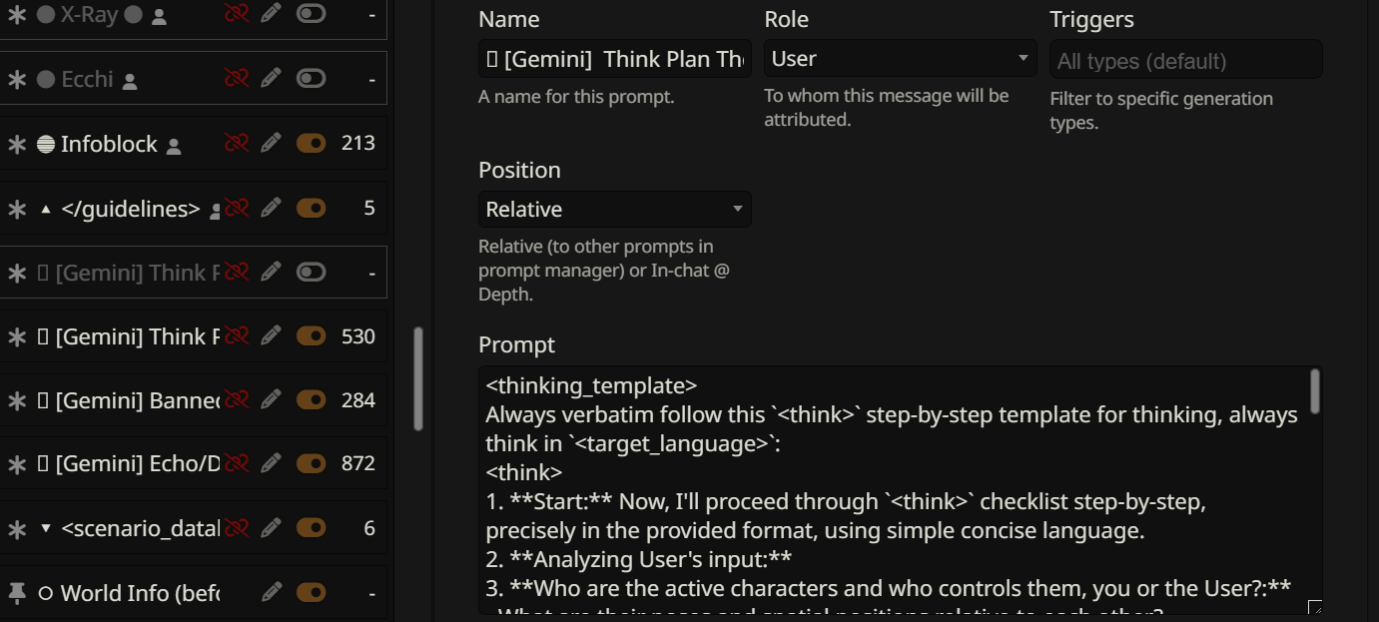1379x622 pixels.
Task: Click the prompt Name input field
Action: 615,59
